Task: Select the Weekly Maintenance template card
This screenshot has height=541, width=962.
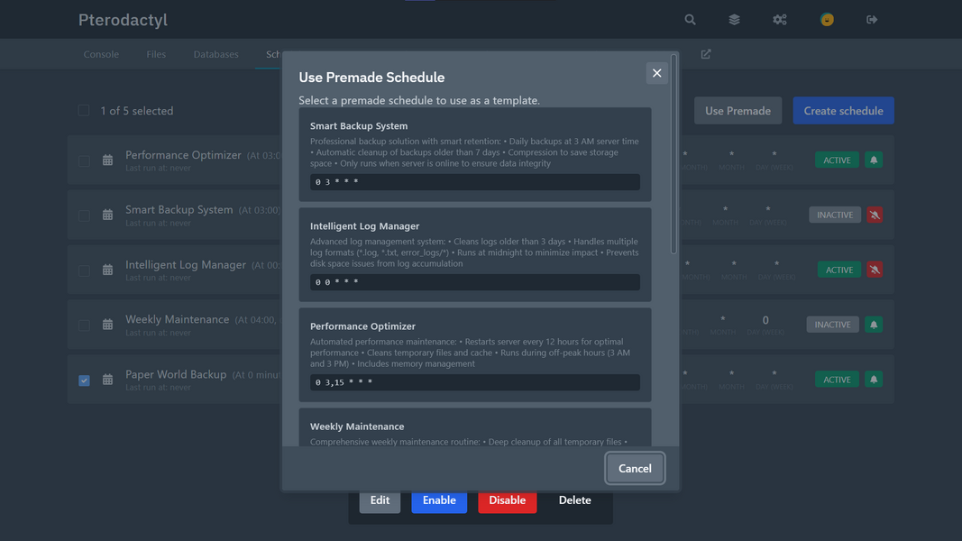Action: [x=475, y=427]
